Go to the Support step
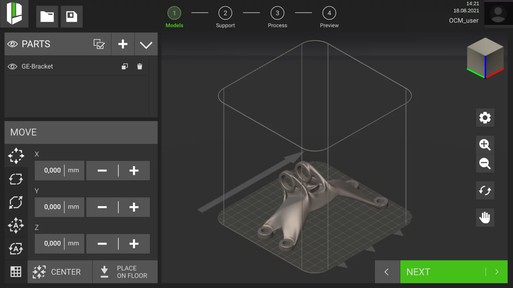Viewport: 513px width, 288px height. [x=225, y=13]
